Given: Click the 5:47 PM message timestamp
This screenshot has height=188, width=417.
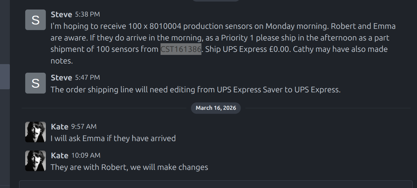Looking at the screenshot, I should click(x=88, y=78).
